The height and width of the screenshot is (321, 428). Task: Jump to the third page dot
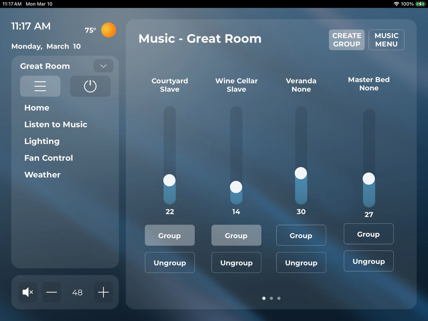pos(279,298)
